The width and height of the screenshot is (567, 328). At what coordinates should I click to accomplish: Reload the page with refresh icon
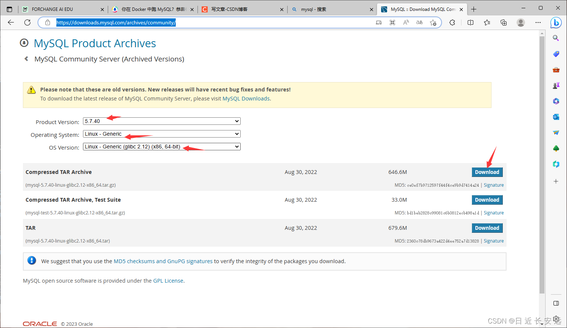(27, 22)
